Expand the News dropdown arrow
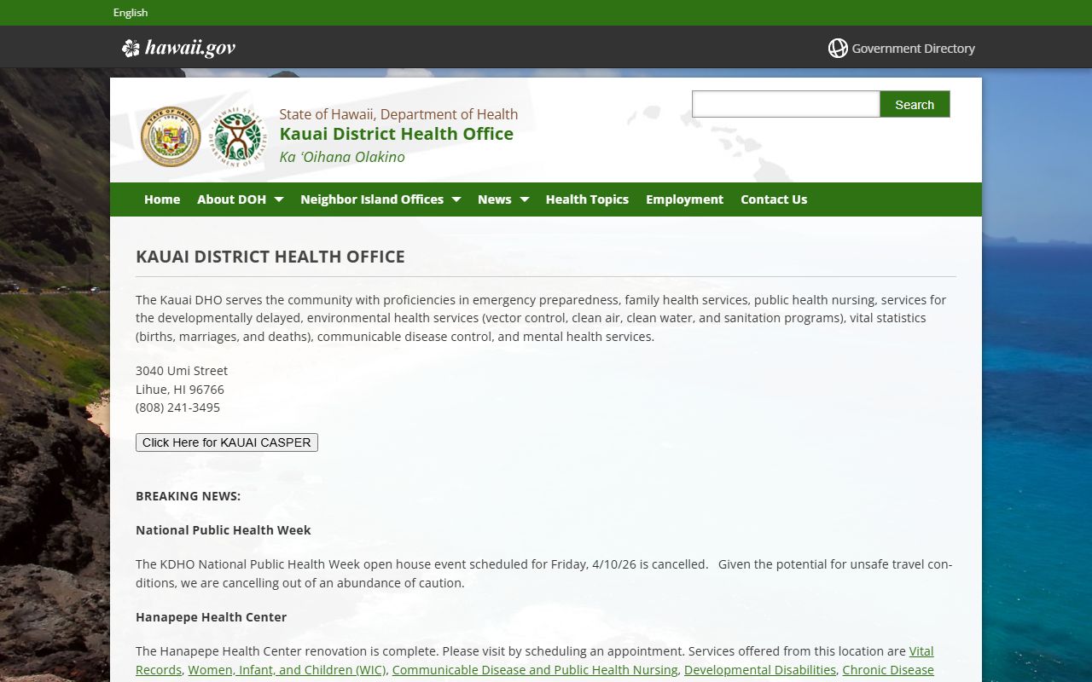 coord(524,199)
